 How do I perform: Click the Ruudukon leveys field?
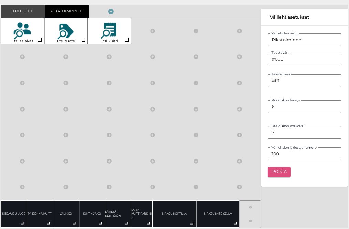pos(304,107)
